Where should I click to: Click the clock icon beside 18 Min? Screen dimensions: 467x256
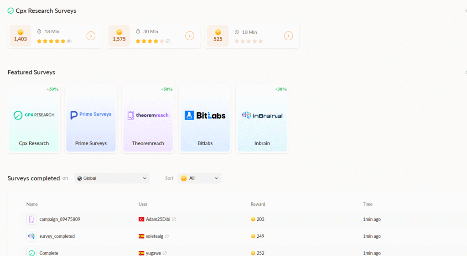click(39, 31)
